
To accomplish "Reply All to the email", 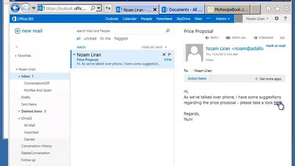I will pos(236,38).
